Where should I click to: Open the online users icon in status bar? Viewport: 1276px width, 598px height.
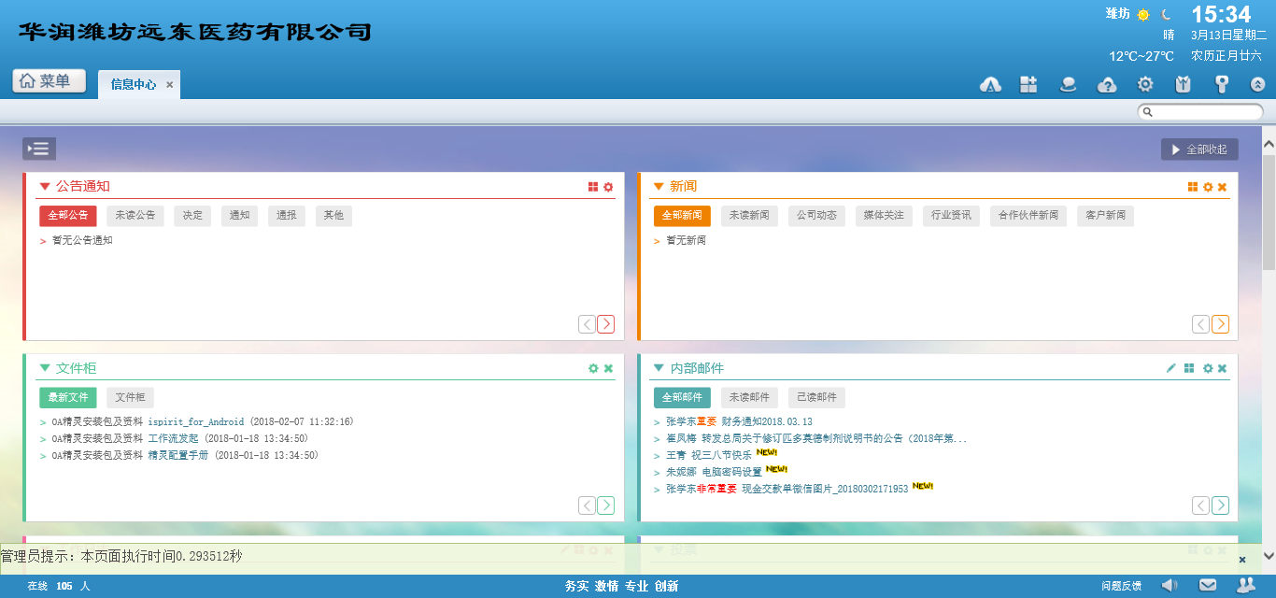pyautogui.click(x=1245, y=585)
